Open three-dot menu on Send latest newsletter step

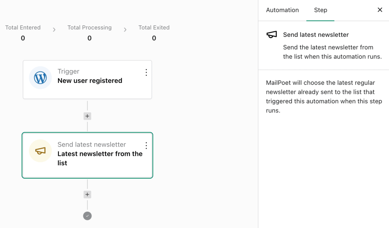click(146, 146)
